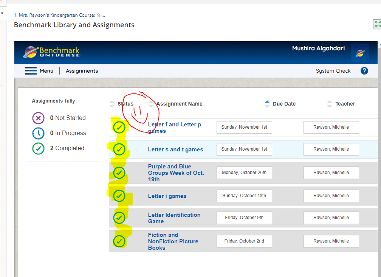This screenshot has height=277, width=381.
Task: Click the Benchmark Library and Assignments heading
Action: click(x=74, y=25)
